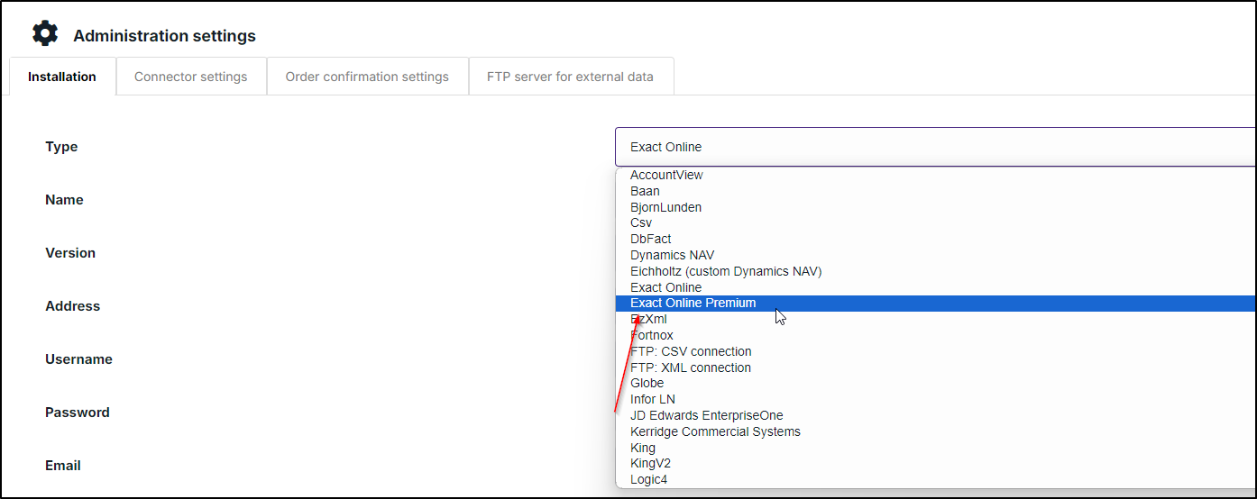
Task: Click the Password field label
Action: tap(77, 413)
